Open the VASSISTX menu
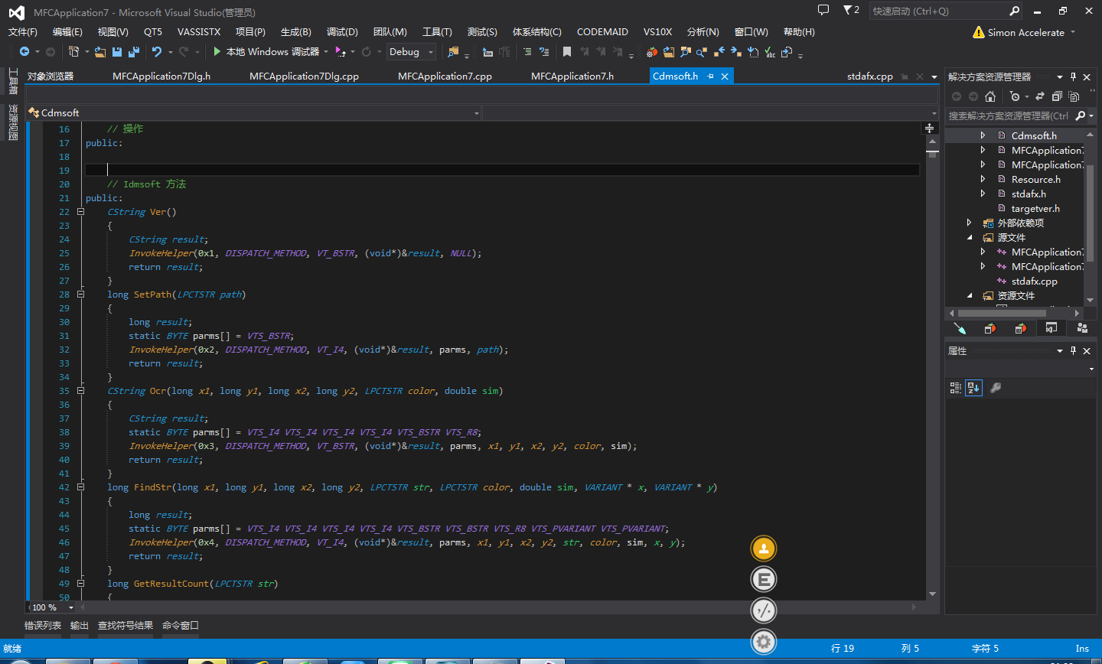Image resolution: width=1102 pixels, height=664 pixels. 199,32
